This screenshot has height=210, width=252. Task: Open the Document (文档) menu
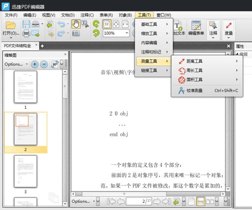pos(68,15)
